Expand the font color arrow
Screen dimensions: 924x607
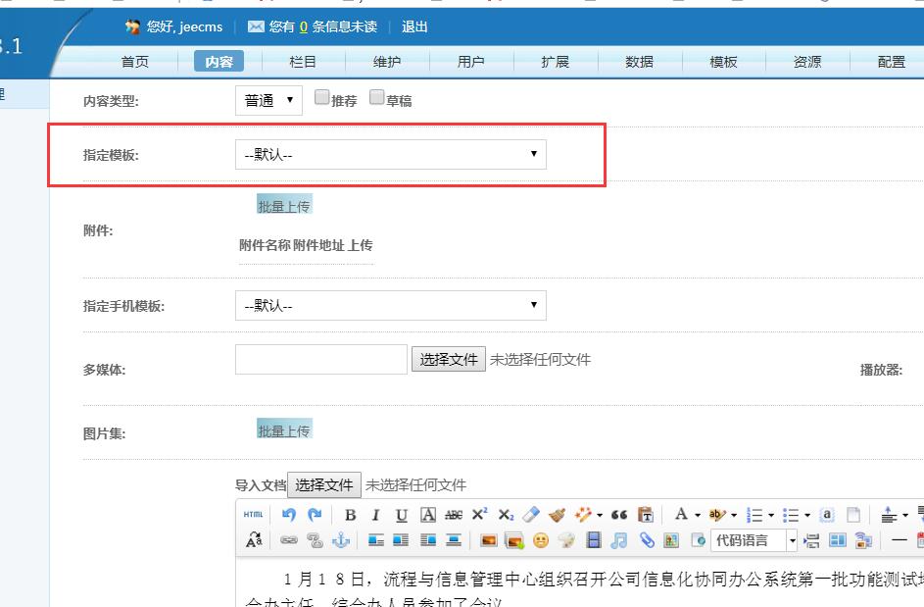coord(698,516)
